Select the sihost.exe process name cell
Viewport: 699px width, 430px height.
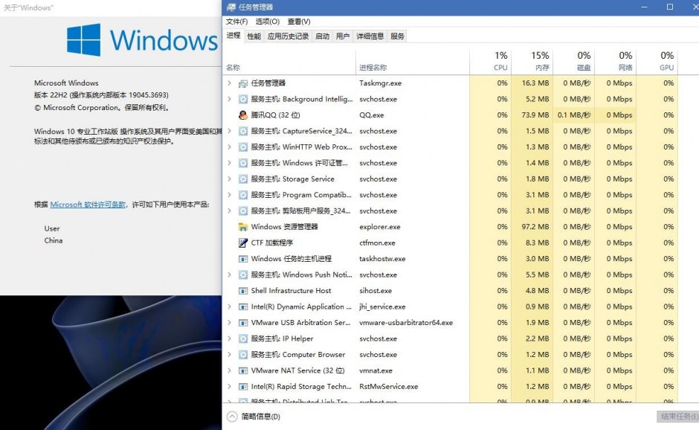376,291
